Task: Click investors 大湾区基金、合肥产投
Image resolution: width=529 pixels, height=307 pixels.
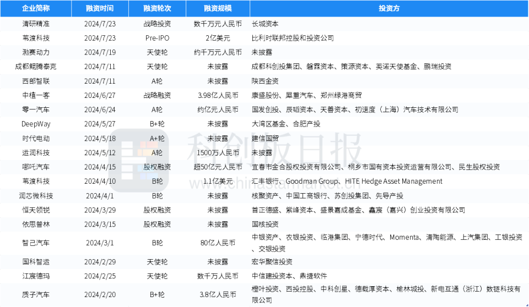Action: pos(286,124)
